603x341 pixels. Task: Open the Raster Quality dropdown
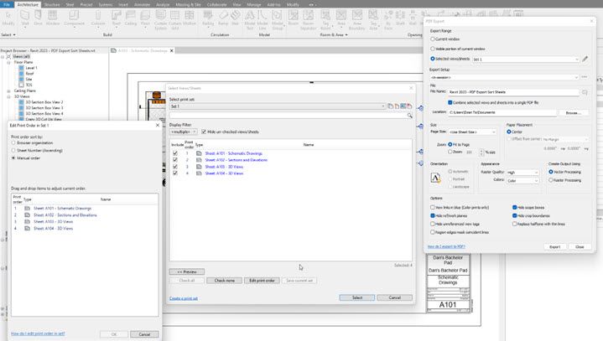click(x=523, y=173)
